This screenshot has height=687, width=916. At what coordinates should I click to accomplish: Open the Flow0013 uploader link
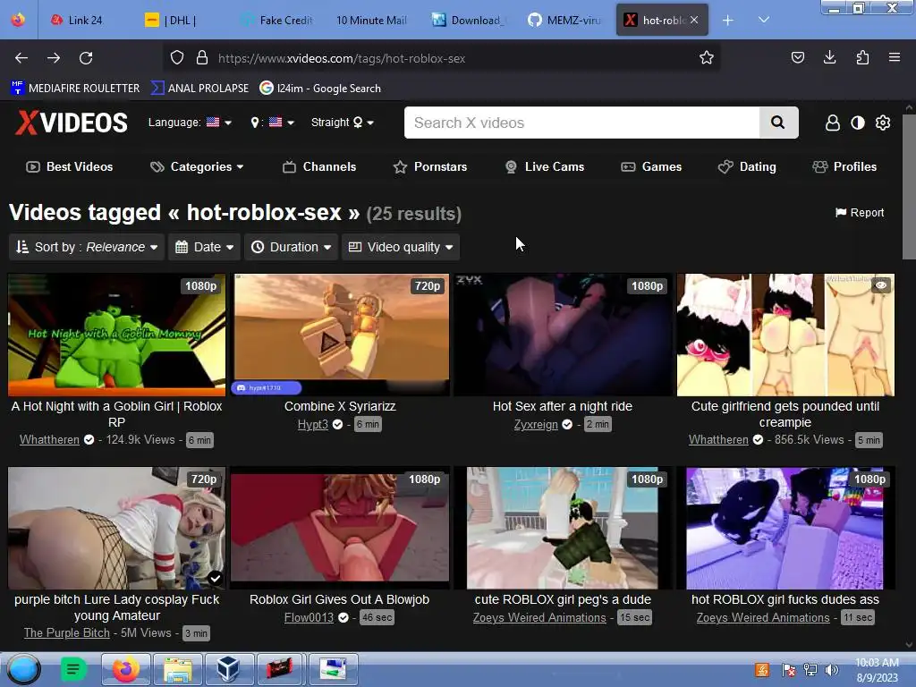click(x=309, y=618)
